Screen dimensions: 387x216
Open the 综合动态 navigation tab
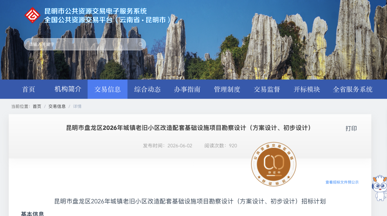coord(147,89)
